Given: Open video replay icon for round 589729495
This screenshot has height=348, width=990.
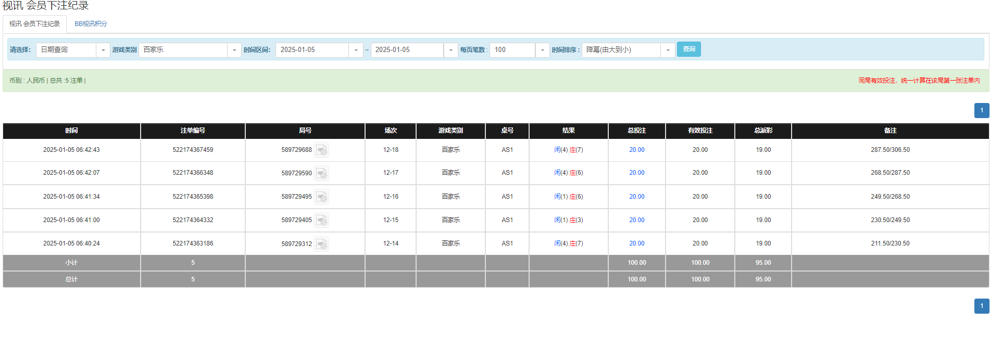Looking at the screenshot, I should coord(322,197).
